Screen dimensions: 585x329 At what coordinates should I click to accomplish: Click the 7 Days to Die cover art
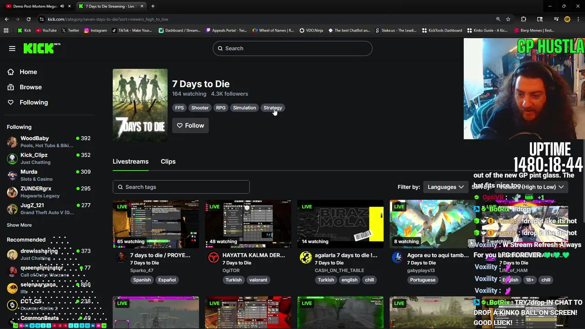click(140, 105)
